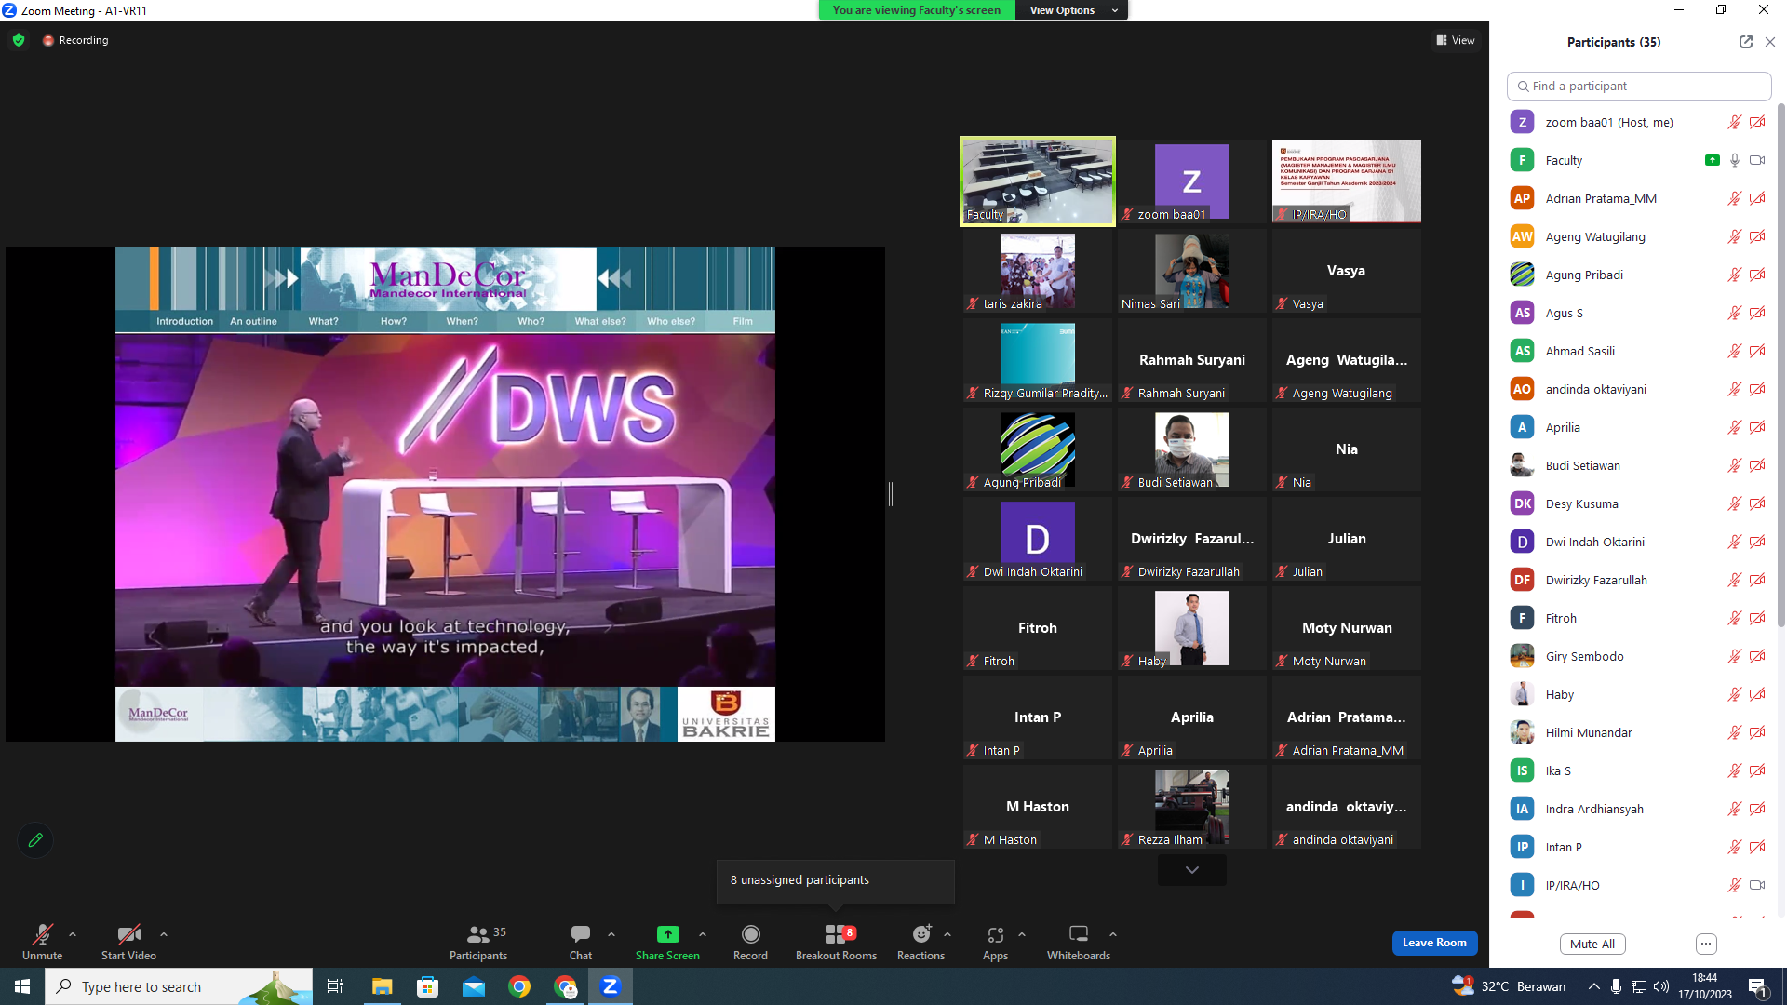Viewport: 1787px width, 1005px height.
Task: Expand audio options arrow next to Unmute
Action: point(73,934)
